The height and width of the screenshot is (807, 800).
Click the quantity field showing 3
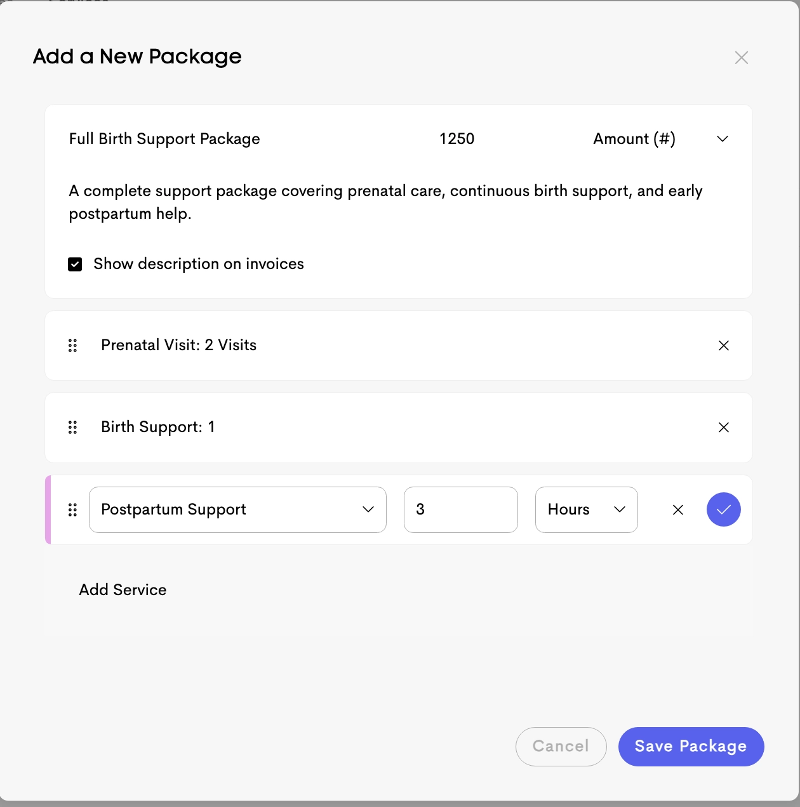(460, 509)
